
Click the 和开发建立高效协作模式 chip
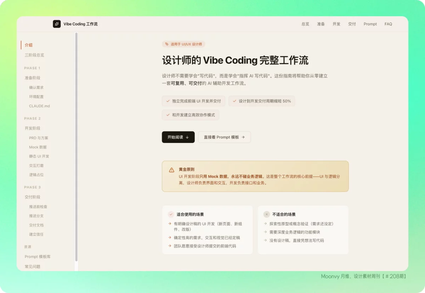coord(191,115)
